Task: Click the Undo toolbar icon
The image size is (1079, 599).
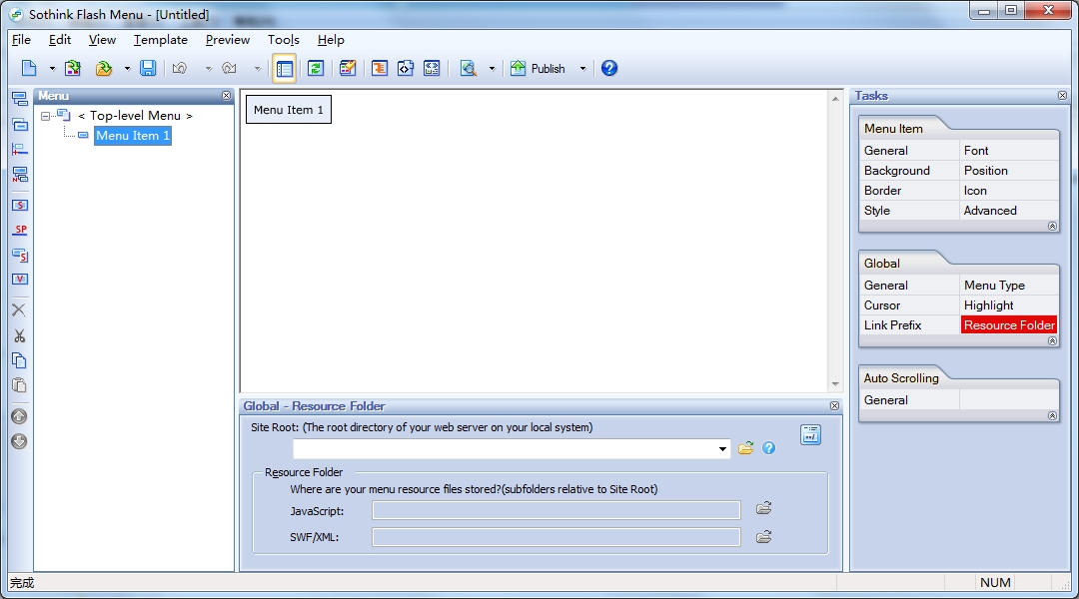Action: [x=180, y=68]
